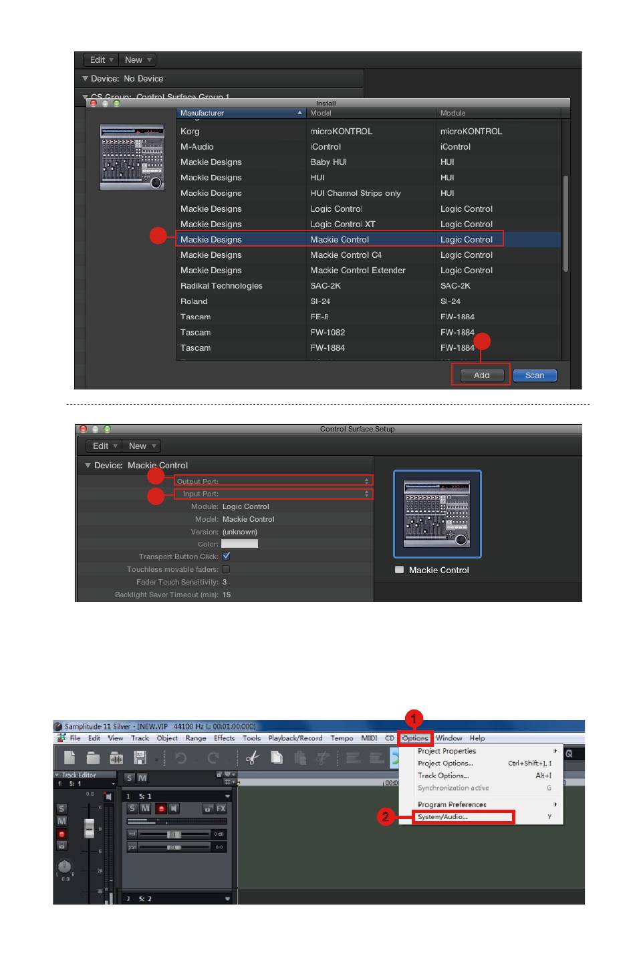Open the Output Port dropdown
The width and height of the screenshot is (635, 962).
pos(273,481)
